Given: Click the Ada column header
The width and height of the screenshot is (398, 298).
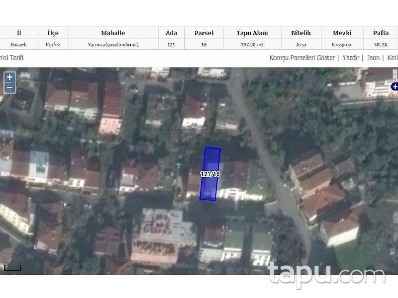Looking at the screenshot, I should coord(171,33).
